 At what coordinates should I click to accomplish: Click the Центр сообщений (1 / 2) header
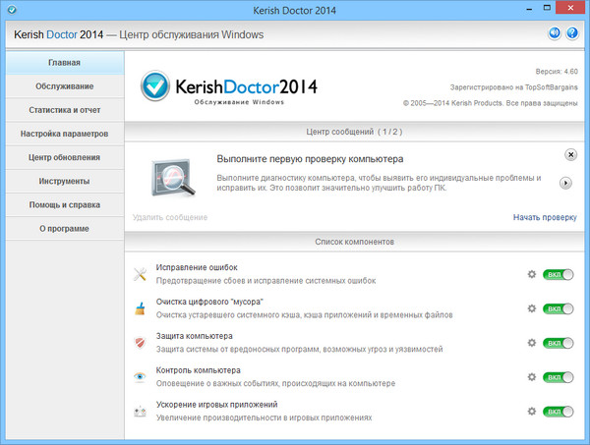[354, 132]
